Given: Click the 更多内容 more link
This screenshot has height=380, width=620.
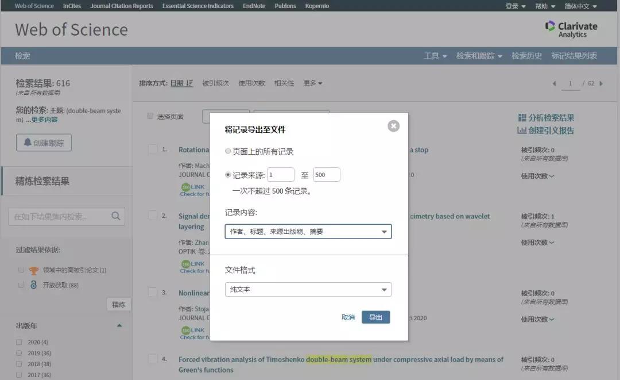Looking at the screenshot, I should pyautogui.click(x=44, y=120).
